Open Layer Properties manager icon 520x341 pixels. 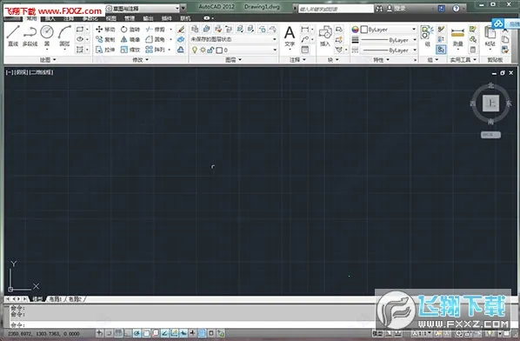[x=195, y=30]
